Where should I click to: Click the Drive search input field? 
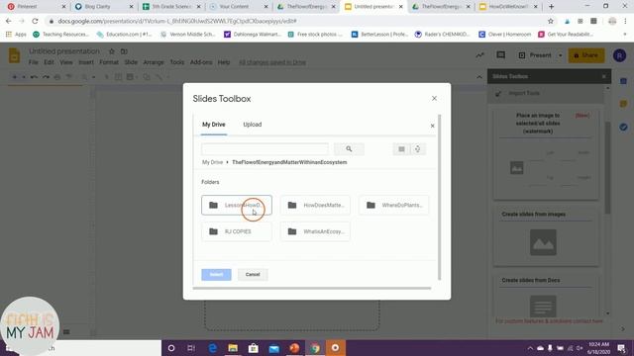click(264, 149)
